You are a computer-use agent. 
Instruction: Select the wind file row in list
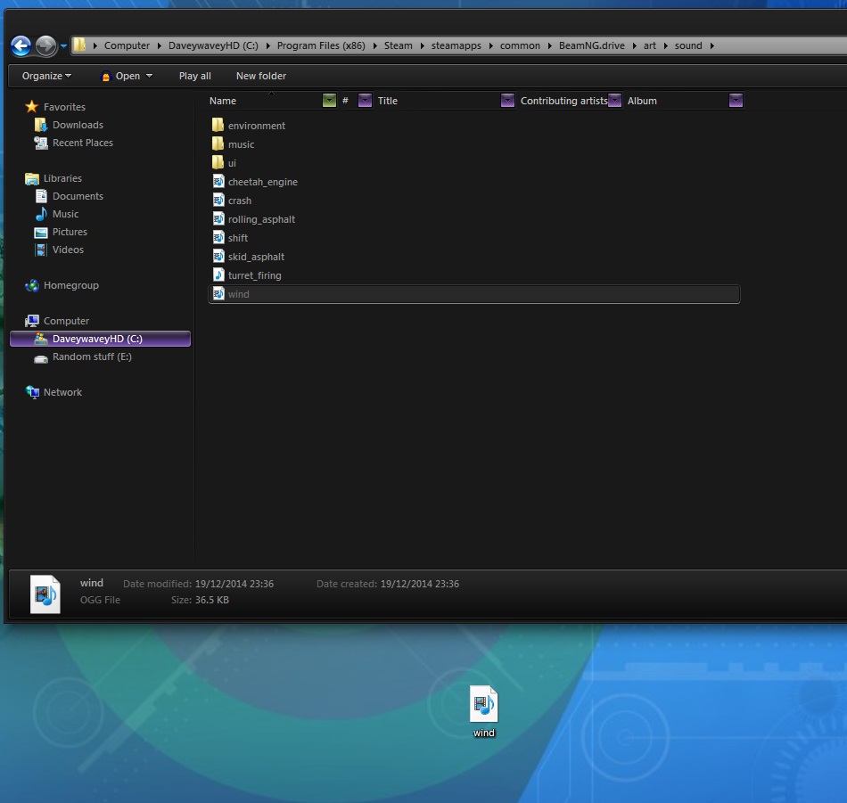[x=474, y=294]
